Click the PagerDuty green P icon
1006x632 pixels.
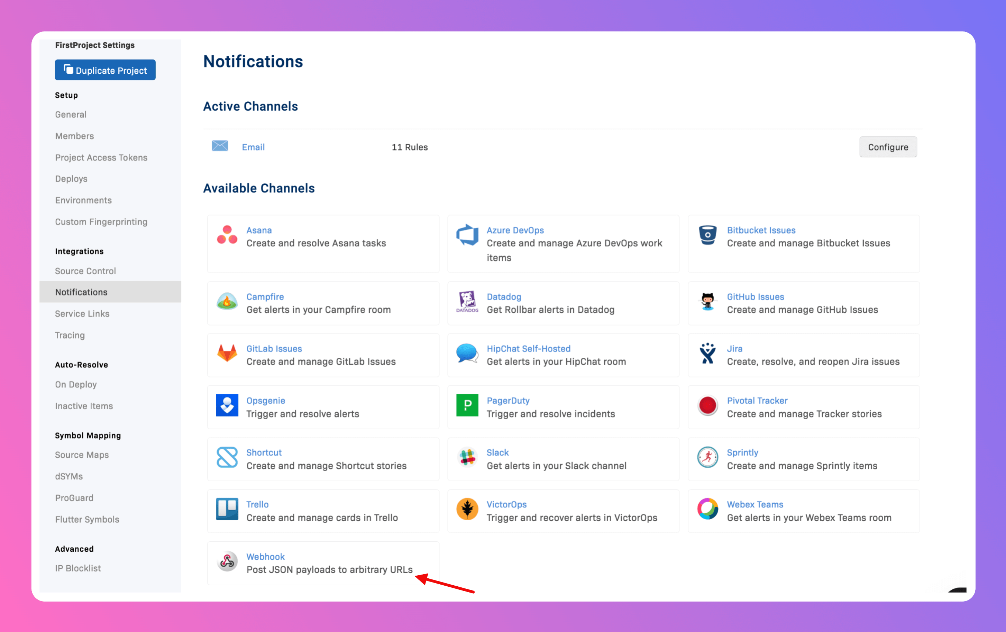(467, 405)
